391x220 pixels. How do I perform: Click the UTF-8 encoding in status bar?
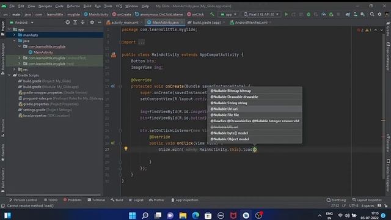(x=354, y=206)
